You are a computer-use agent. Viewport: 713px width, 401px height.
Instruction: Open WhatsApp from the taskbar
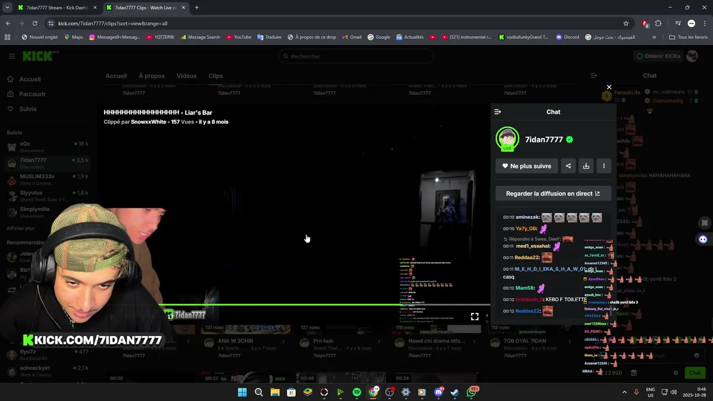click(472, 392)
